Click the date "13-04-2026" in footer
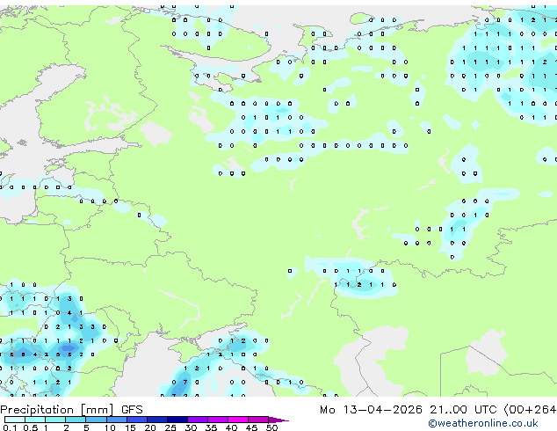 (x=382, y=410)
